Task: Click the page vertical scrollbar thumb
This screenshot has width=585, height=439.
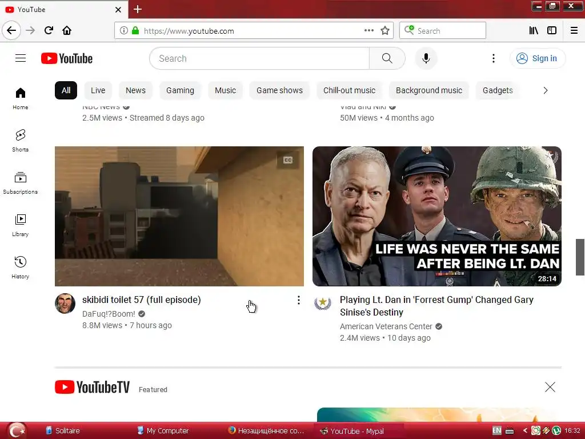Action: [x=580, y=257]
